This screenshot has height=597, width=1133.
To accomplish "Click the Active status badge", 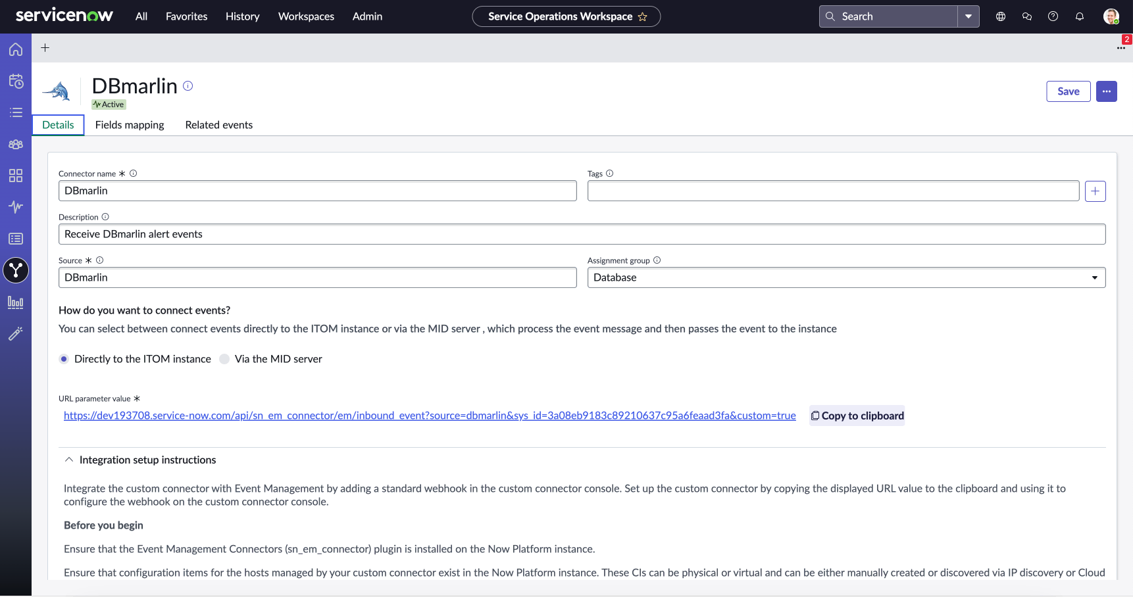I will click(109, 105).
